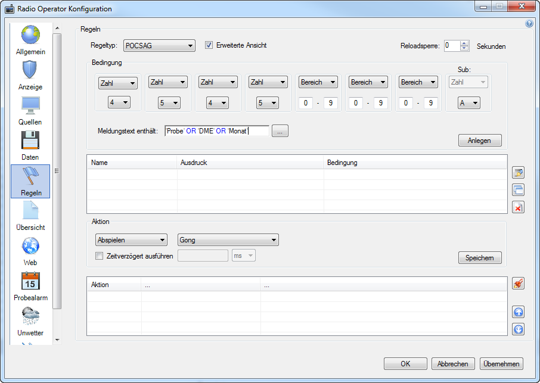Open the Web globe section
540x383 pixels.
pos(30,251)
